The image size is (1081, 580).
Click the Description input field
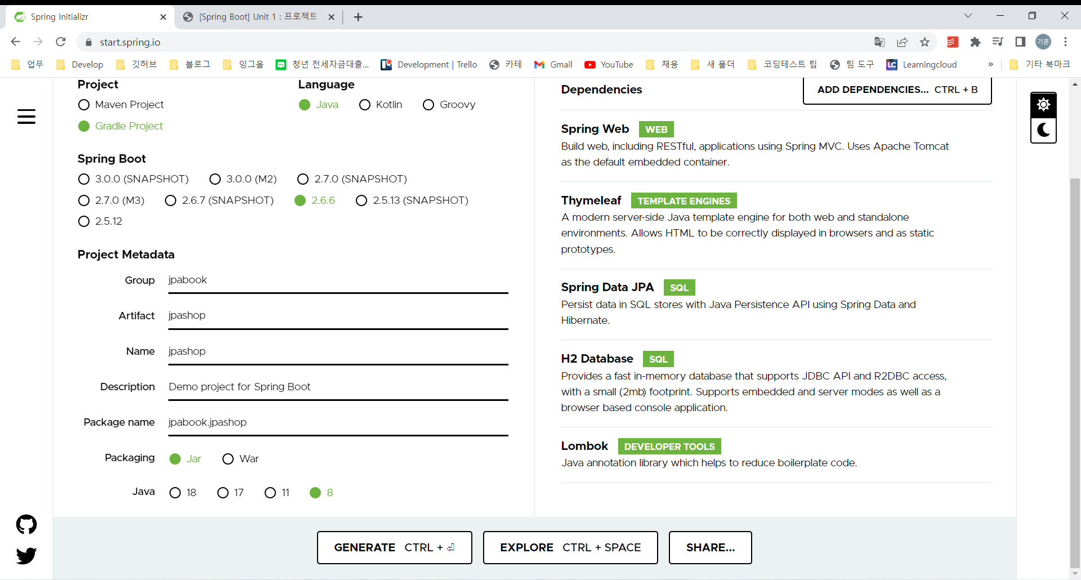[338, 387]
